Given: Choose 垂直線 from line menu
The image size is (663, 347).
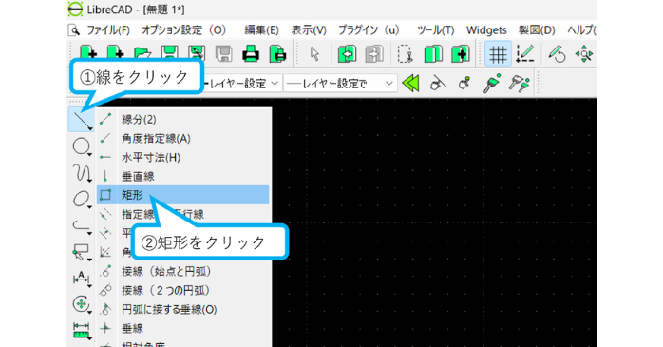Looking at the screenshot, I should (x=182, y=176).
